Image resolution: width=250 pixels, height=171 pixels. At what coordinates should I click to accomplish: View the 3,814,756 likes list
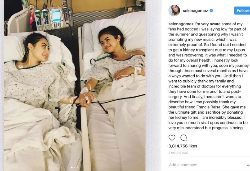(183, 146)
